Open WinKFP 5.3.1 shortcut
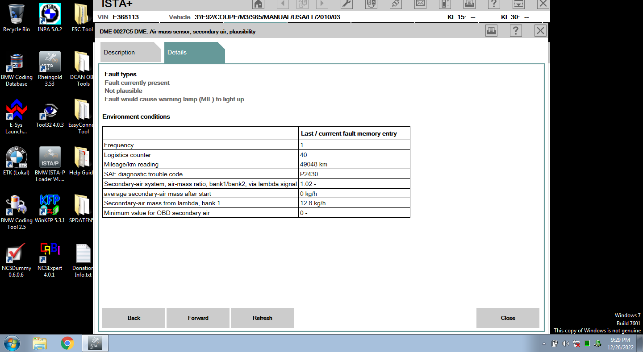 point(50,209)
